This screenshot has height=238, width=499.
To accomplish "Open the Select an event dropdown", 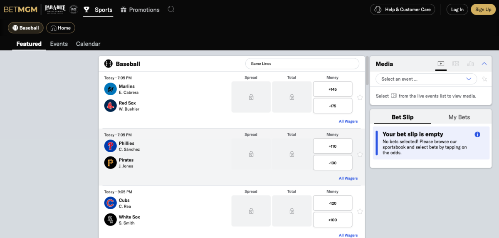I will [426, 79].
